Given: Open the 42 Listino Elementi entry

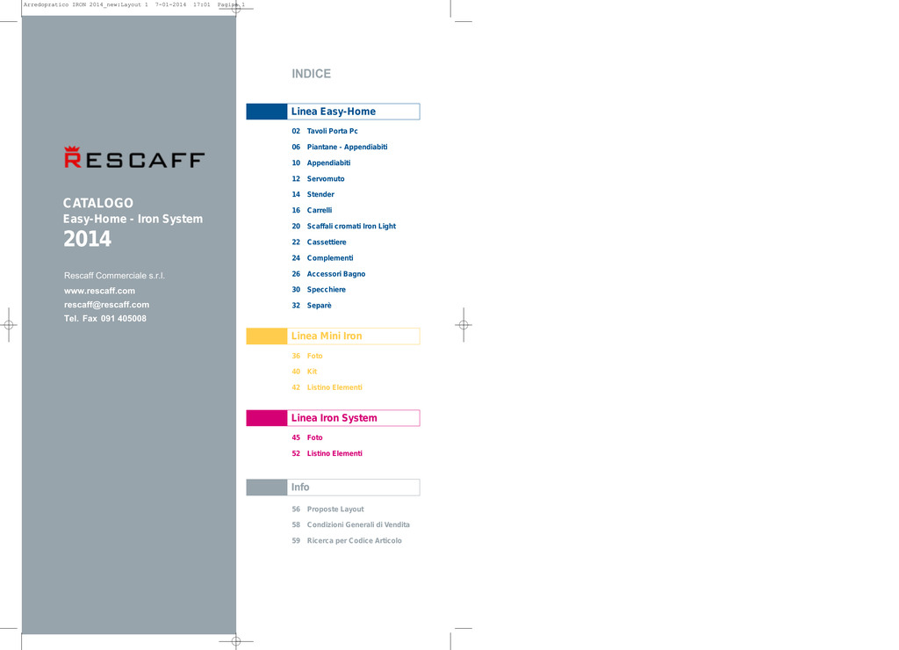Looking at the screenshot, I should [327, 388].
